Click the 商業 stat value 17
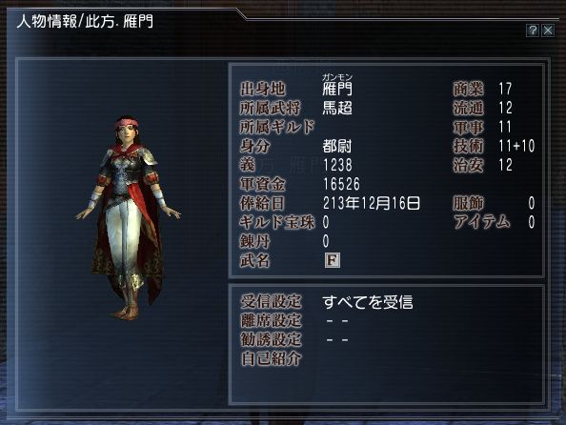The image size is (566, 425). pos(505,89)
